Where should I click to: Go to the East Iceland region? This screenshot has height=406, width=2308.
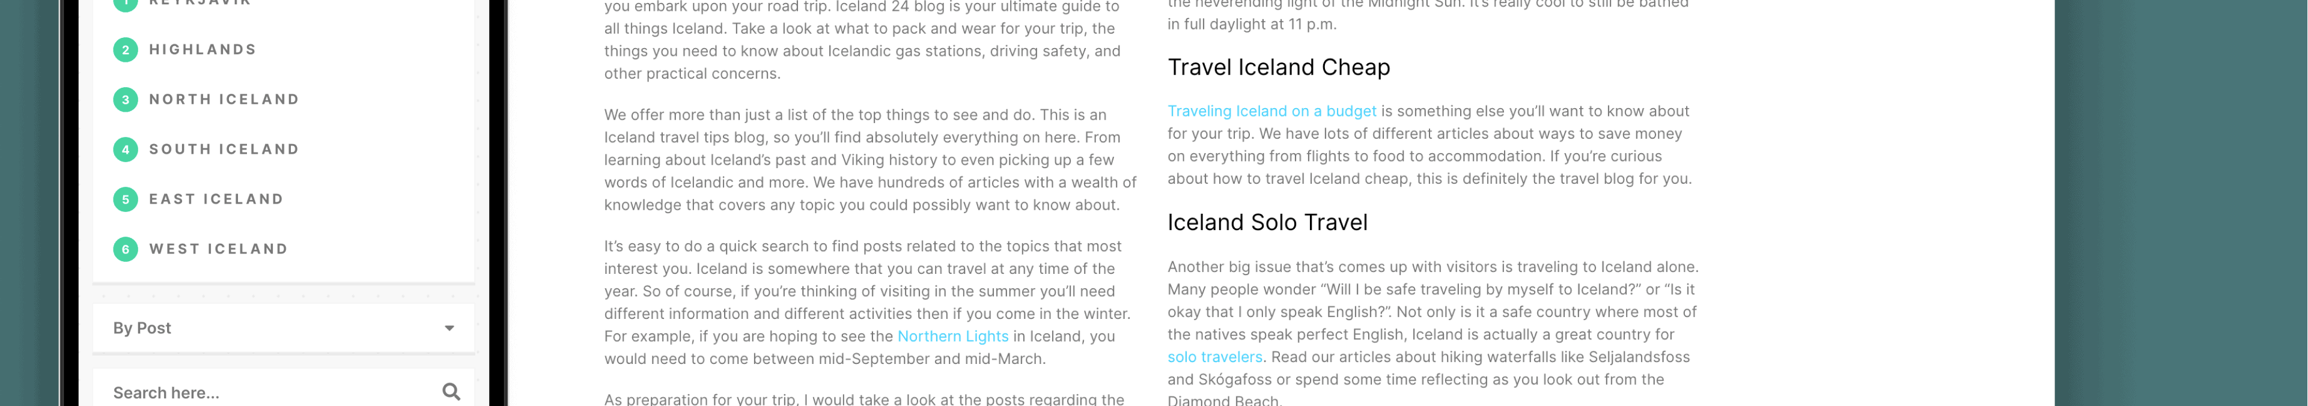[216, 199]
